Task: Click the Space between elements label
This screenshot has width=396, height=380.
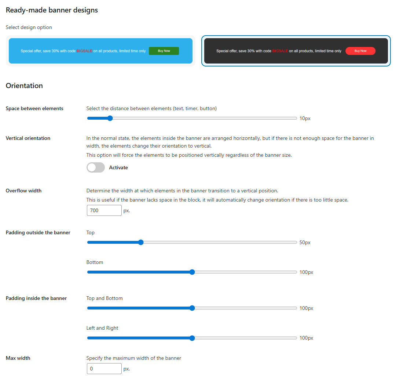Action: pos(34,108)
